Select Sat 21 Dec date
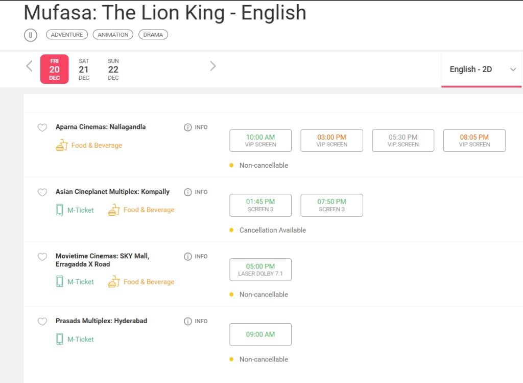The image size is (523, 383). coord(84,70)
